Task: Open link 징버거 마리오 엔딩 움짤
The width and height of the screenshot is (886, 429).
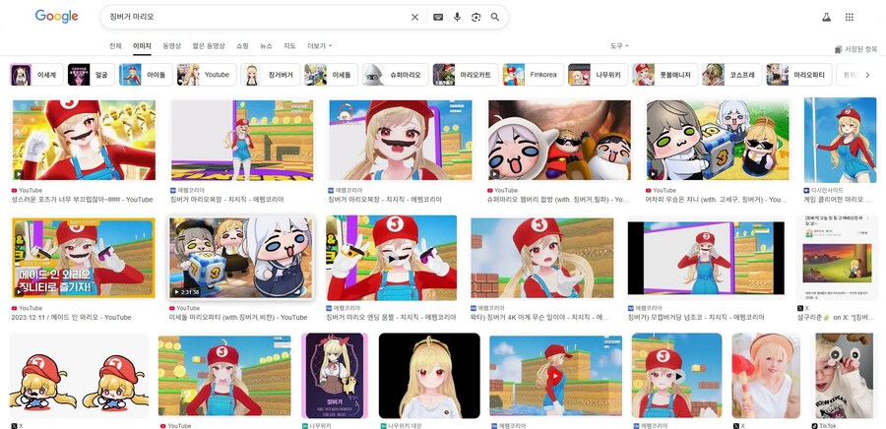Action: pyautogui.click(x=391, y=317)
